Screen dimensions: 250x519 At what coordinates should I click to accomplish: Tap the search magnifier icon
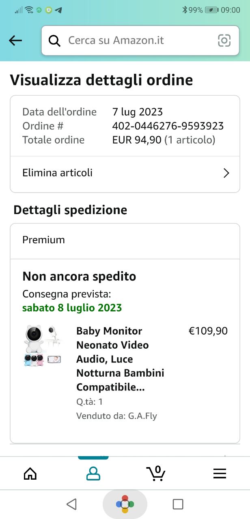pos(55,41)
